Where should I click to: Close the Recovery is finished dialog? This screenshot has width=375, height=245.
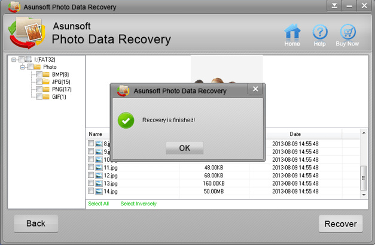tap(255, 89)
